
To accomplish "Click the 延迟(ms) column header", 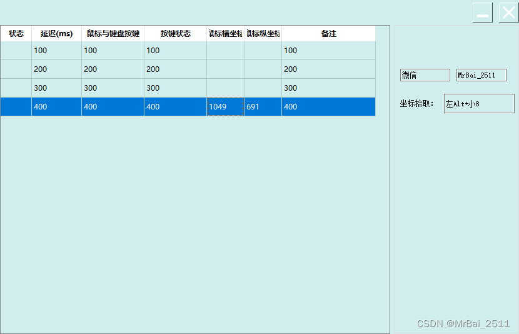I will pyautogui.click(x=57, y=33).
